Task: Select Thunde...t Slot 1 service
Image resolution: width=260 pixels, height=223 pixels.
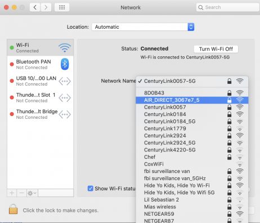Action: point(40,97)
